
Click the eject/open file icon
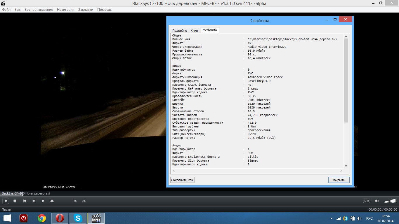click(52, 201)
